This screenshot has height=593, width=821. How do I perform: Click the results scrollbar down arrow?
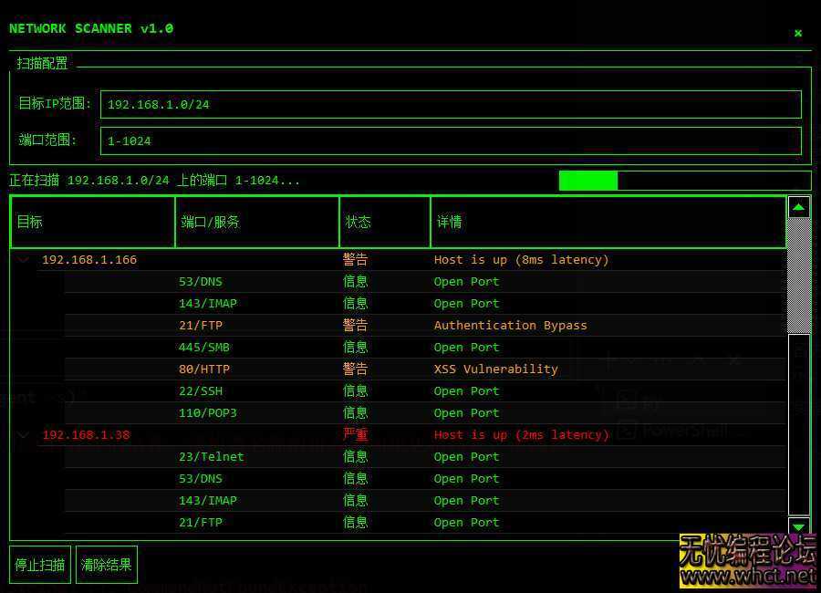[x=799, y=526]
